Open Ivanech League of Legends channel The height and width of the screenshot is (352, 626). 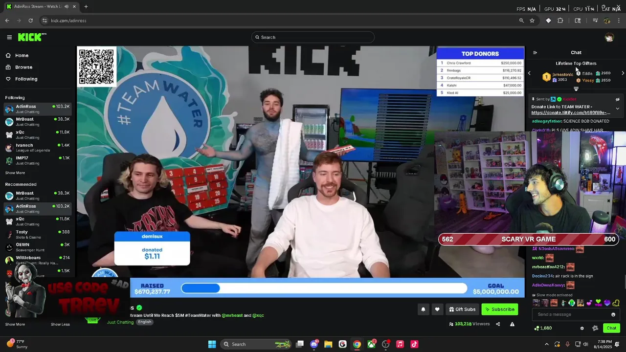point(37,148)
